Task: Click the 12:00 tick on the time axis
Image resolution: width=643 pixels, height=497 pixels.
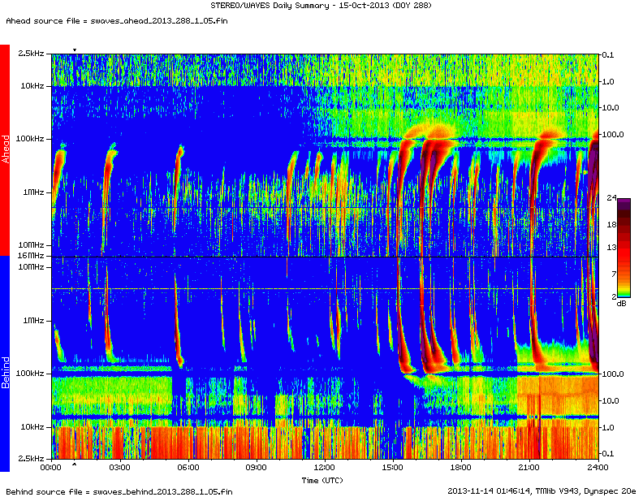Action: pos(325,469)
